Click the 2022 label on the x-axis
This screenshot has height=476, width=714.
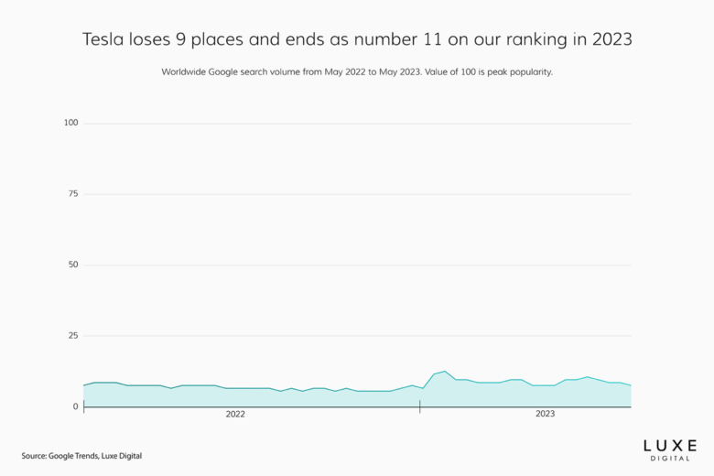tap(235, 415)
